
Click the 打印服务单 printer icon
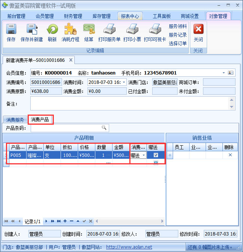click(x=109, y=30)
